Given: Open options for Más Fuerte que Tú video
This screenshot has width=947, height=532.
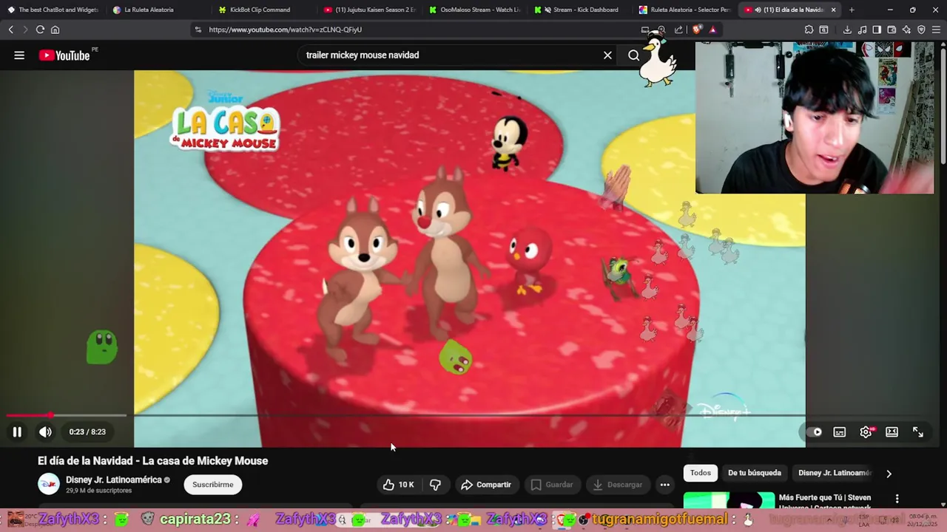Looking at the screenshot, I should [897, 499].
